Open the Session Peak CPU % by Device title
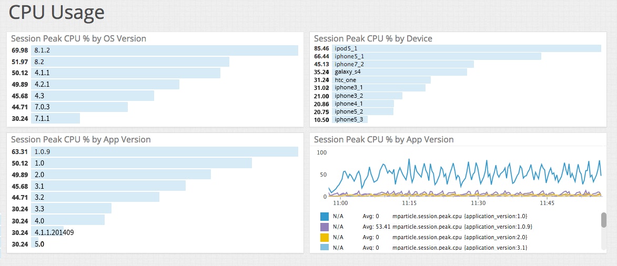Screen dimensions: 617x266 tap(373, 38)
